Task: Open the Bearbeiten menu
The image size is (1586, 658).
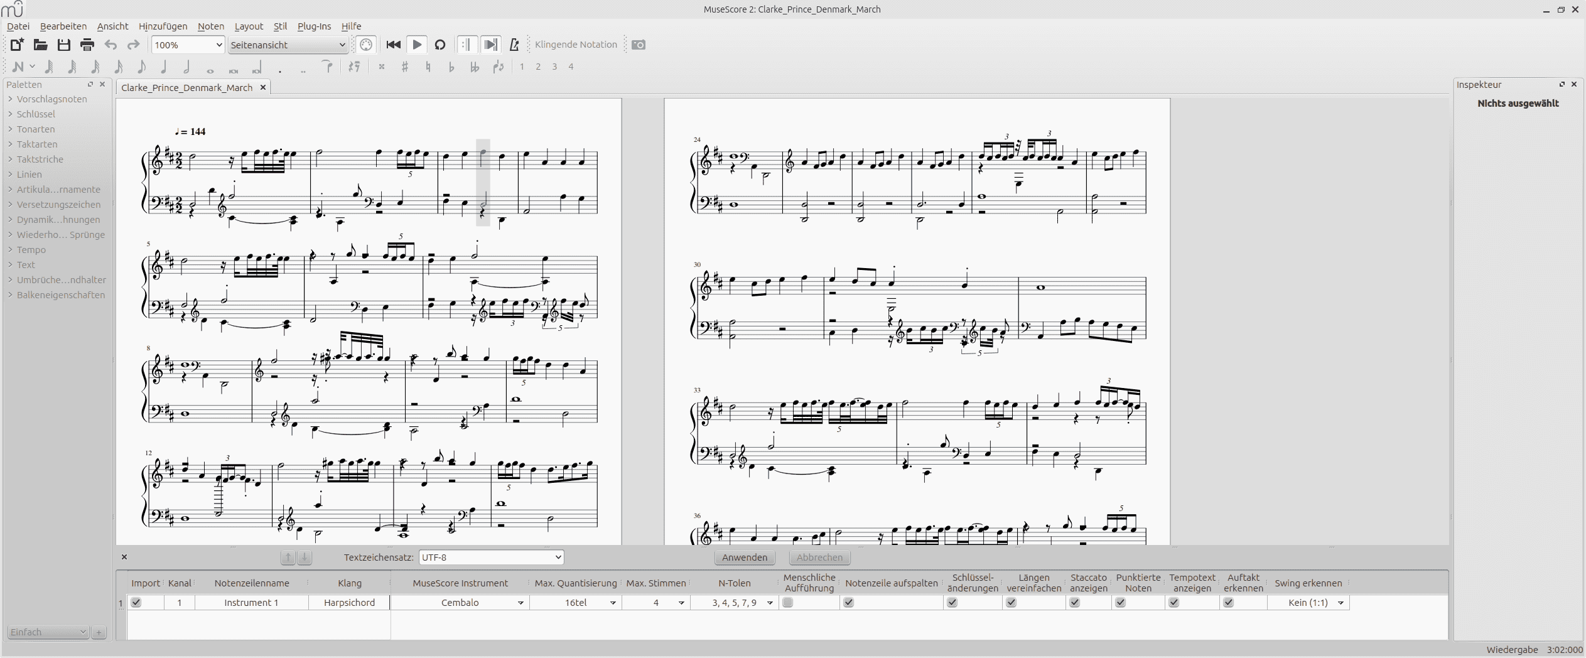Action: (63, 26)
